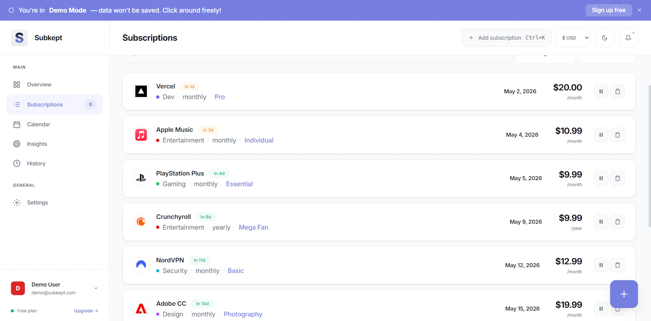Click the Overview grid icon

pos(17,85)
